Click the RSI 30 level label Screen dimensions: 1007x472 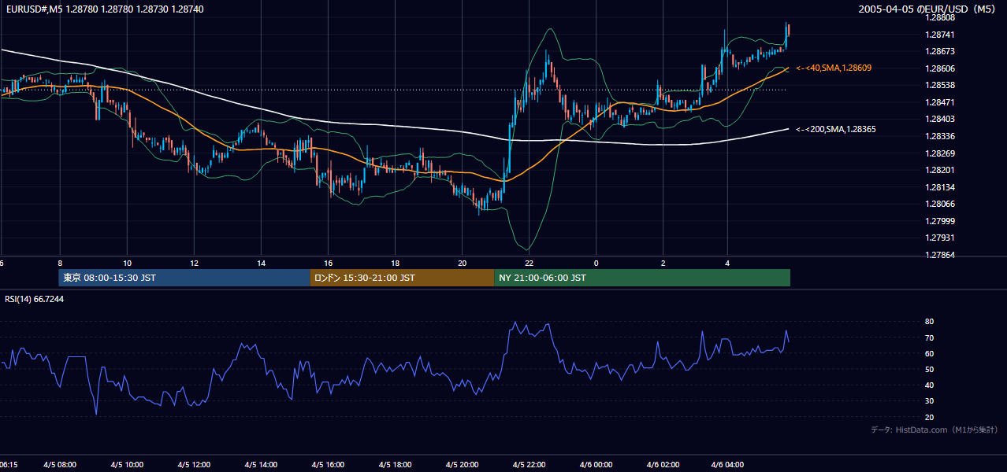pos(929,401)
